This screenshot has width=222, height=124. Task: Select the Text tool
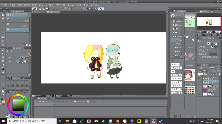3,88
